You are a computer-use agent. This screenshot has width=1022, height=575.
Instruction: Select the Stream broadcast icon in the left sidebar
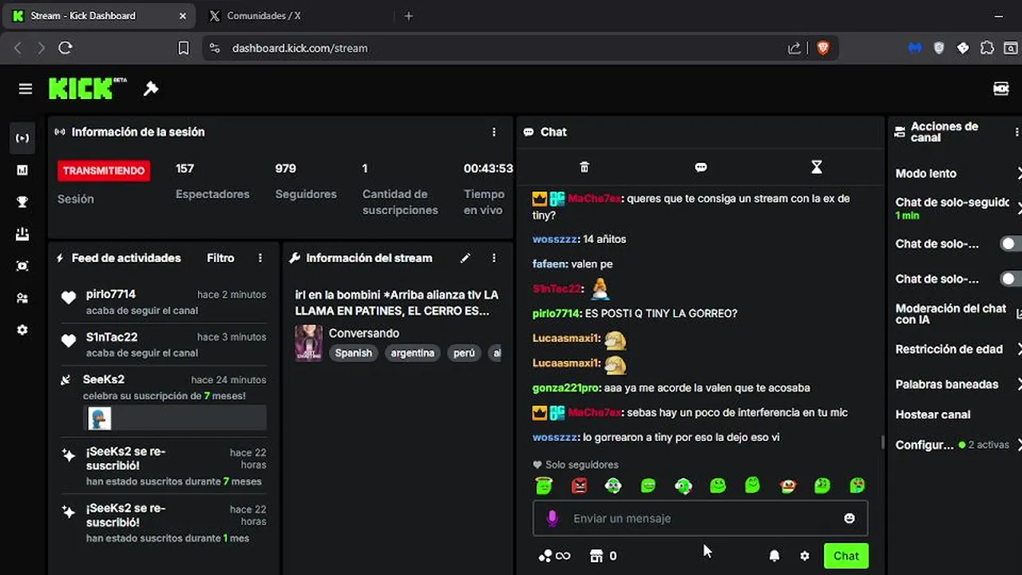(22, 138)
